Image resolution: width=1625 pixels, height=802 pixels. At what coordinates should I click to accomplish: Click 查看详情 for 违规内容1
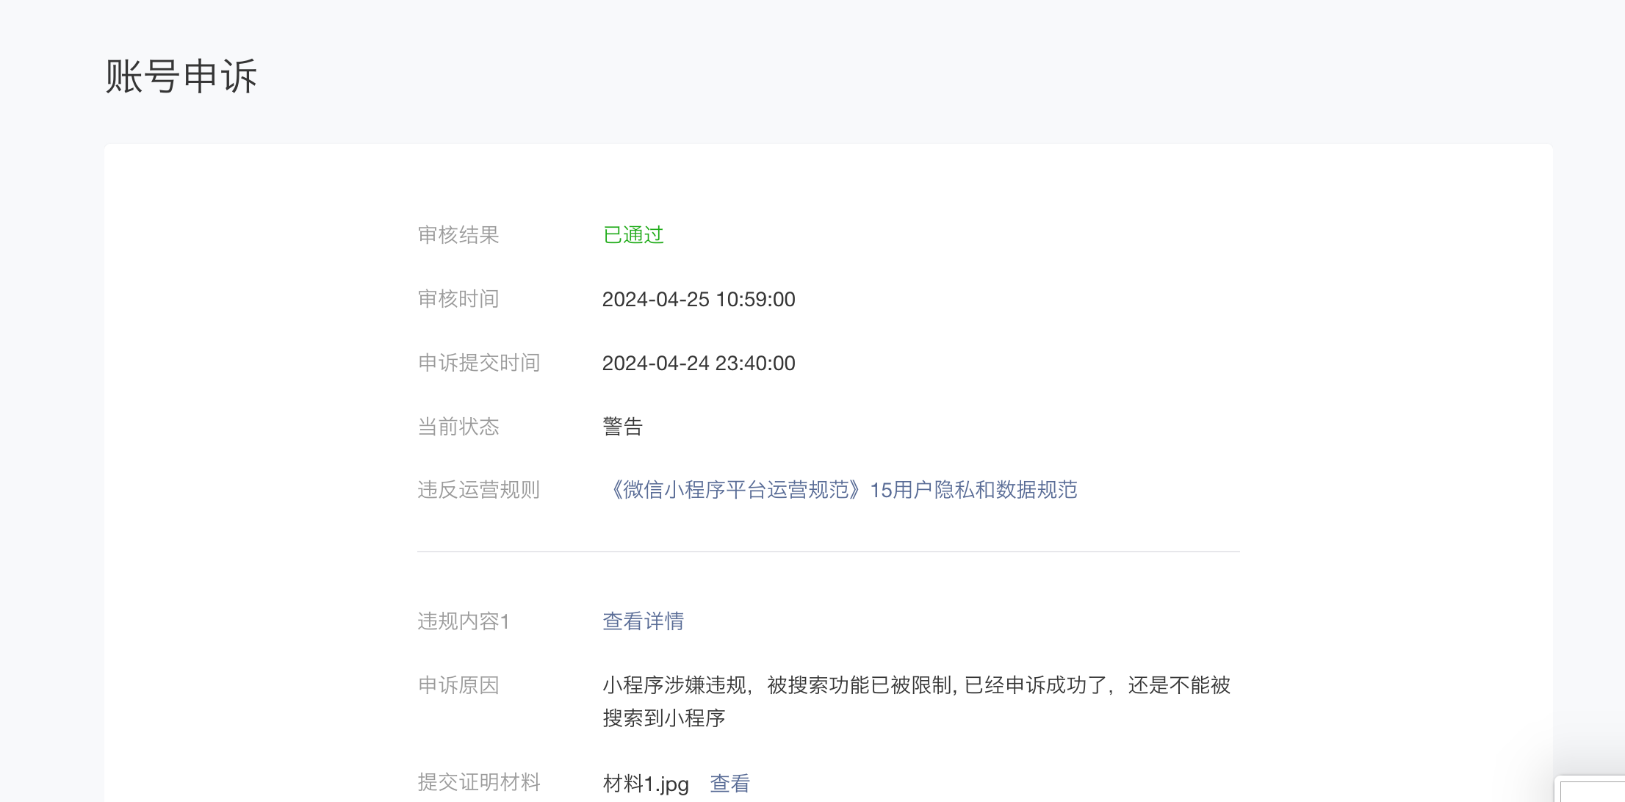[x=643, y=621]
